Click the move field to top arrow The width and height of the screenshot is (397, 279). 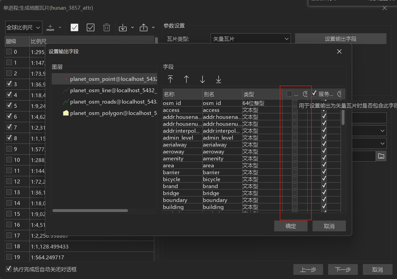click(x=170, y=80)
